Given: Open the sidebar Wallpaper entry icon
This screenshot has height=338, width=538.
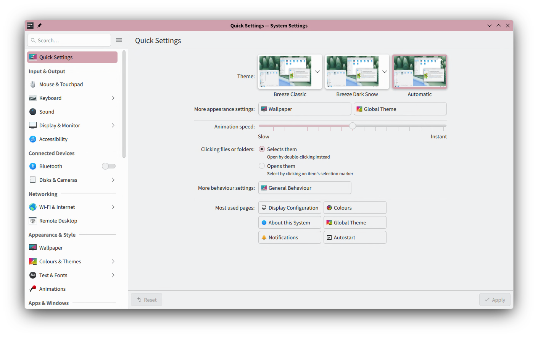Looking at the screenshot, I should click(33, 248).
